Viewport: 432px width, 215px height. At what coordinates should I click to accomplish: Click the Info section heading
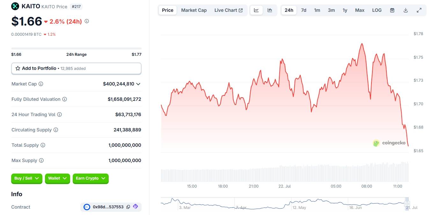(x=17, y=194)
